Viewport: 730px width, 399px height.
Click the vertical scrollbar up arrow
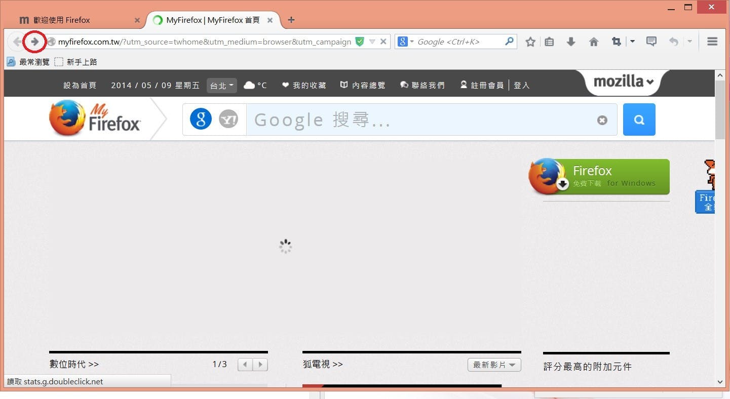(720, 75)
